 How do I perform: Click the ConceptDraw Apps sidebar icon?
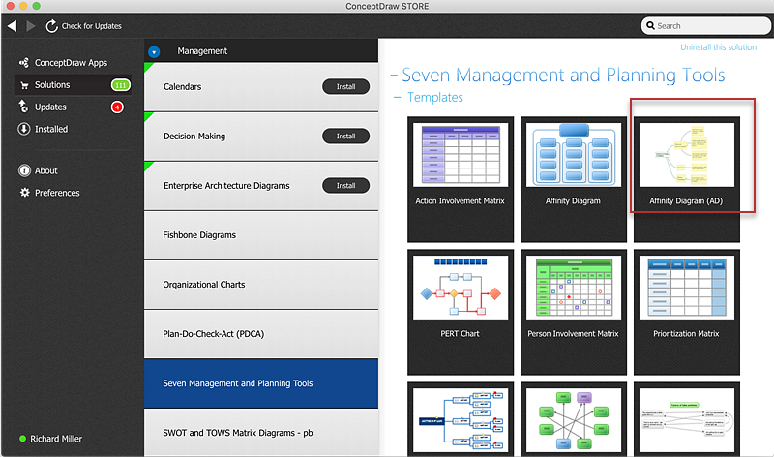[23, 63]
